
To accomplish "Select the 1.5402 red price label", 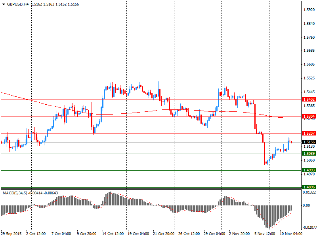I will tap(309, 100).
